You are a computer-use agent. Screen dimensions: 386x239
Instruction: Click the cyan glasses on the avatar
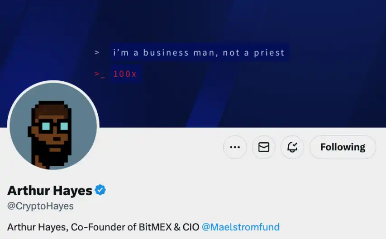click(54, 126)
